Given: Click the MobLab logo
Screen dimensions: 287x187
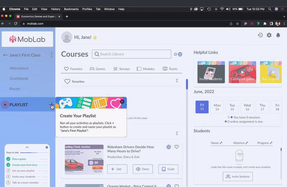Looking at the screenshot, I should [x=27, y=39].
